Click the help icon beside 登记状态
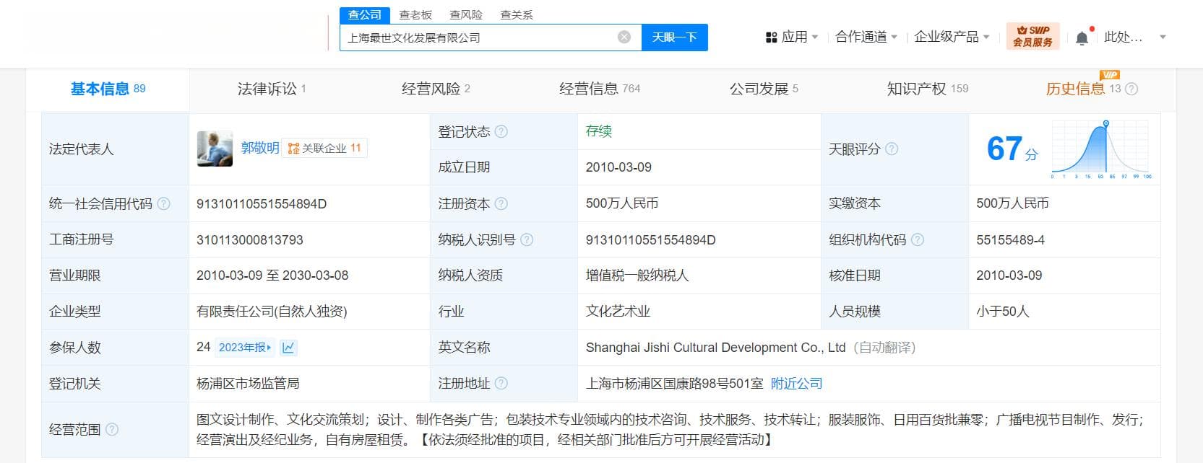The image size is (1203, 463). coord(501,131)
